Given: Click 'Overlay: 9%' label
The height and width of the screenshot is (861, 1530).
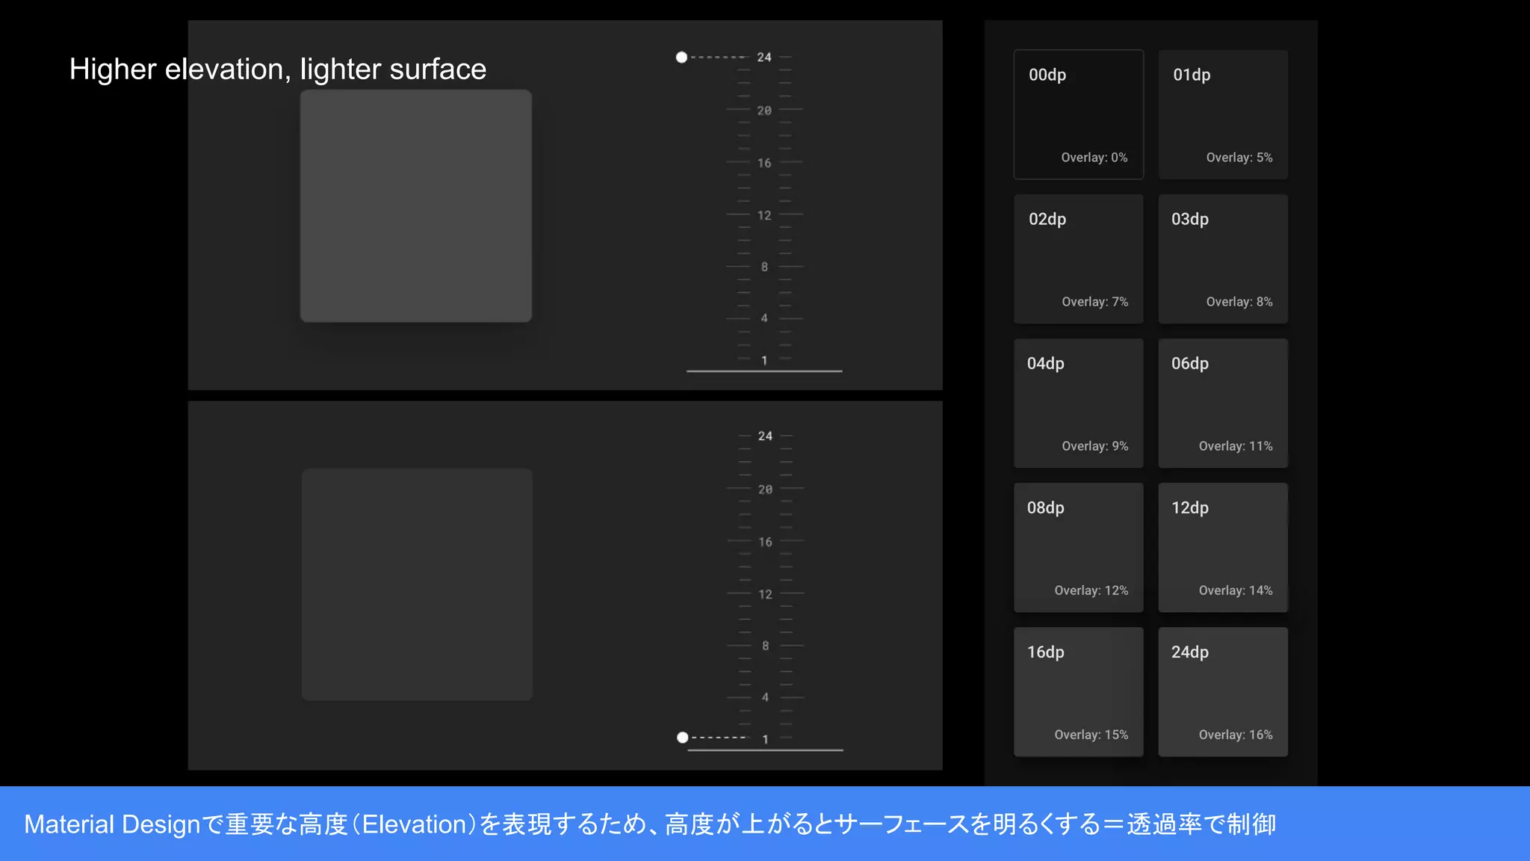Looking at the screenshot, I should tap(1094, 445).
